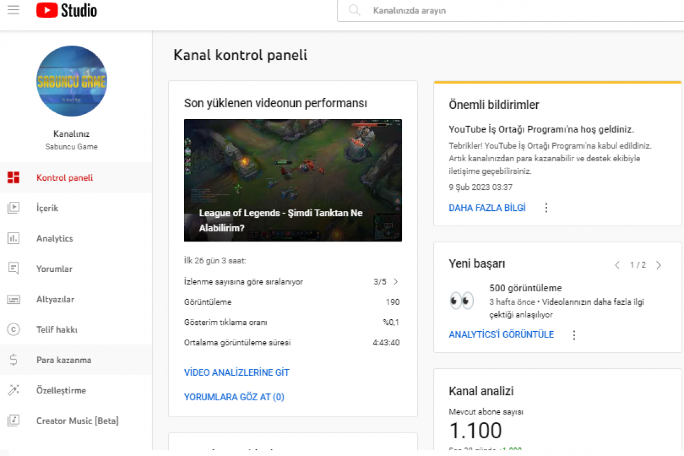Open options menu beside DAHA FAZLA BİLGİ
This screenshot has height=456, width=684.
coord(546,207)
